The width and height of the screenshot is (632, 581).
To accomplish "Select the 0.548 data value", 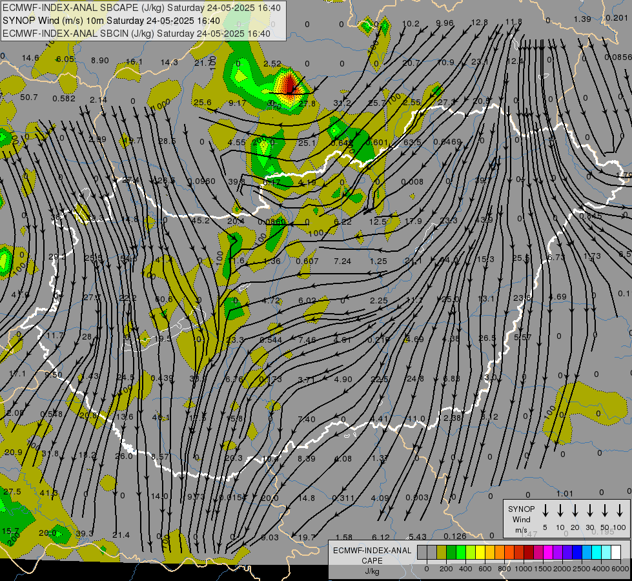I will point(52,414).
